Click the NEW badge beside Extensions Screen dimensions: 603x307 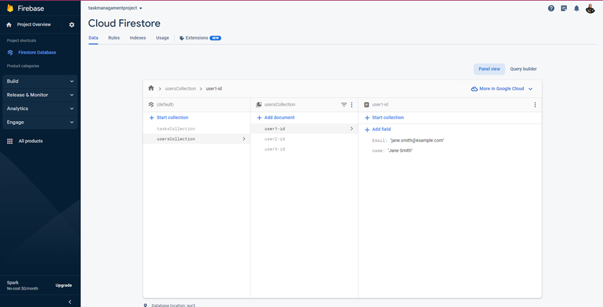click(x=215, y=38)
